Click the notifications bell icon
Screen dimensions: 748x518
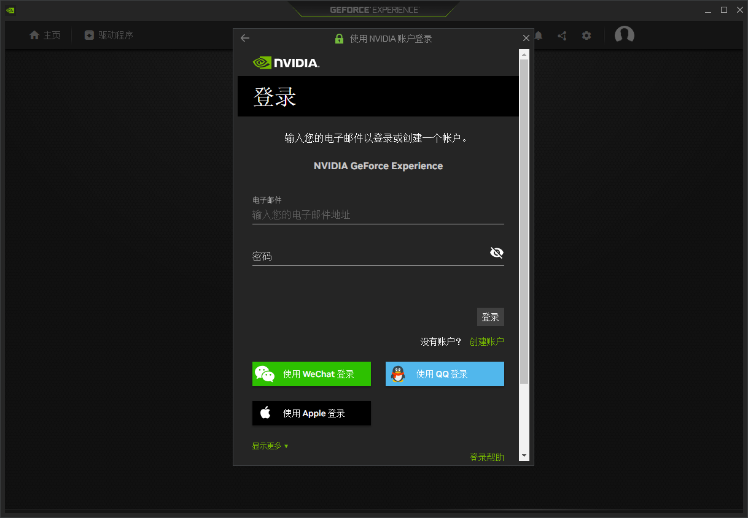tap(539, 36)
